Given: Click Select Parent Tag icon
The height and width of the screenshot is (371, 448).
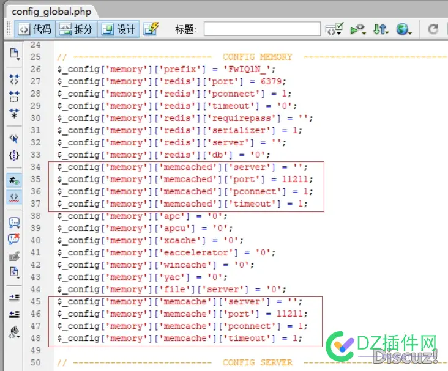Looking at the screenshot, I should pyautogui.click(x=14, y=138).
